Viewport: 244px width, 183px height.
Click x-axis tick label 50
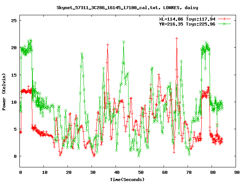point(141,172)
